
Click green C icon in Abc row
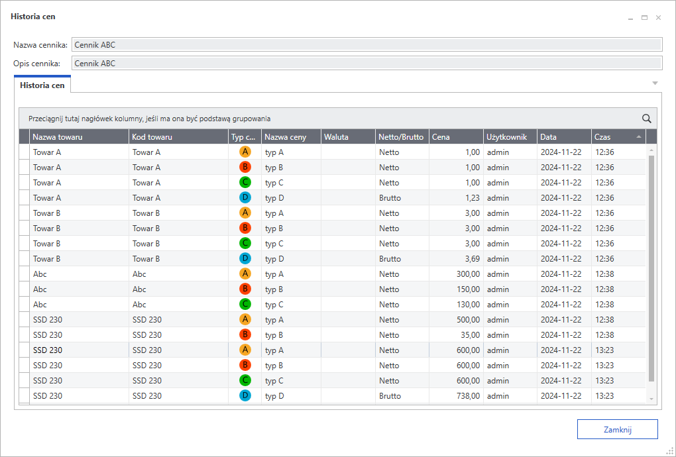pyautogui.click(x=245, y=304)
